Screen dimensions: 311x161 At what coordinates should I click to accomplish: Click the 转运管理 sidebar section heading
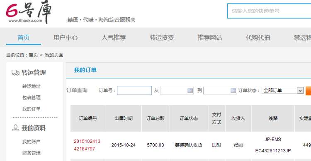34,73
